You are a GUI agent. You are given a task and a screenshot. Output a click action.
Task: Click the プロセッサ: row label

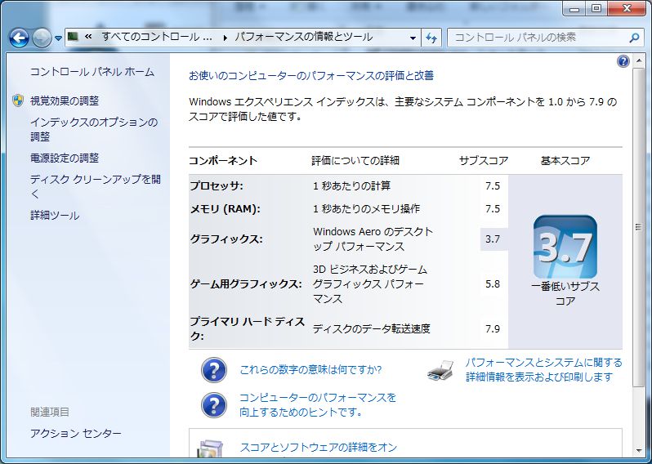pyautogui.click(x=217, y=186)
